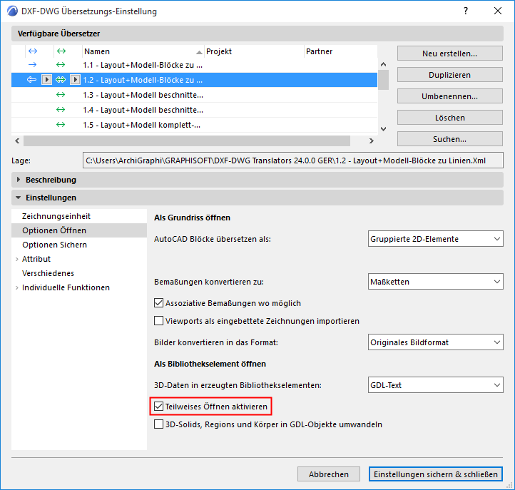Image resolution: width=515 pixels, height=490 pixels.
Task: Open the second play-arrow popup in row 1.2
Action: (x=75, y=79)
